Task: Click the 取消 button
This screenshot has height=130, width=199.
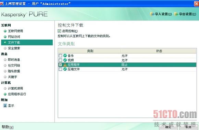Action: click(188, 127)
